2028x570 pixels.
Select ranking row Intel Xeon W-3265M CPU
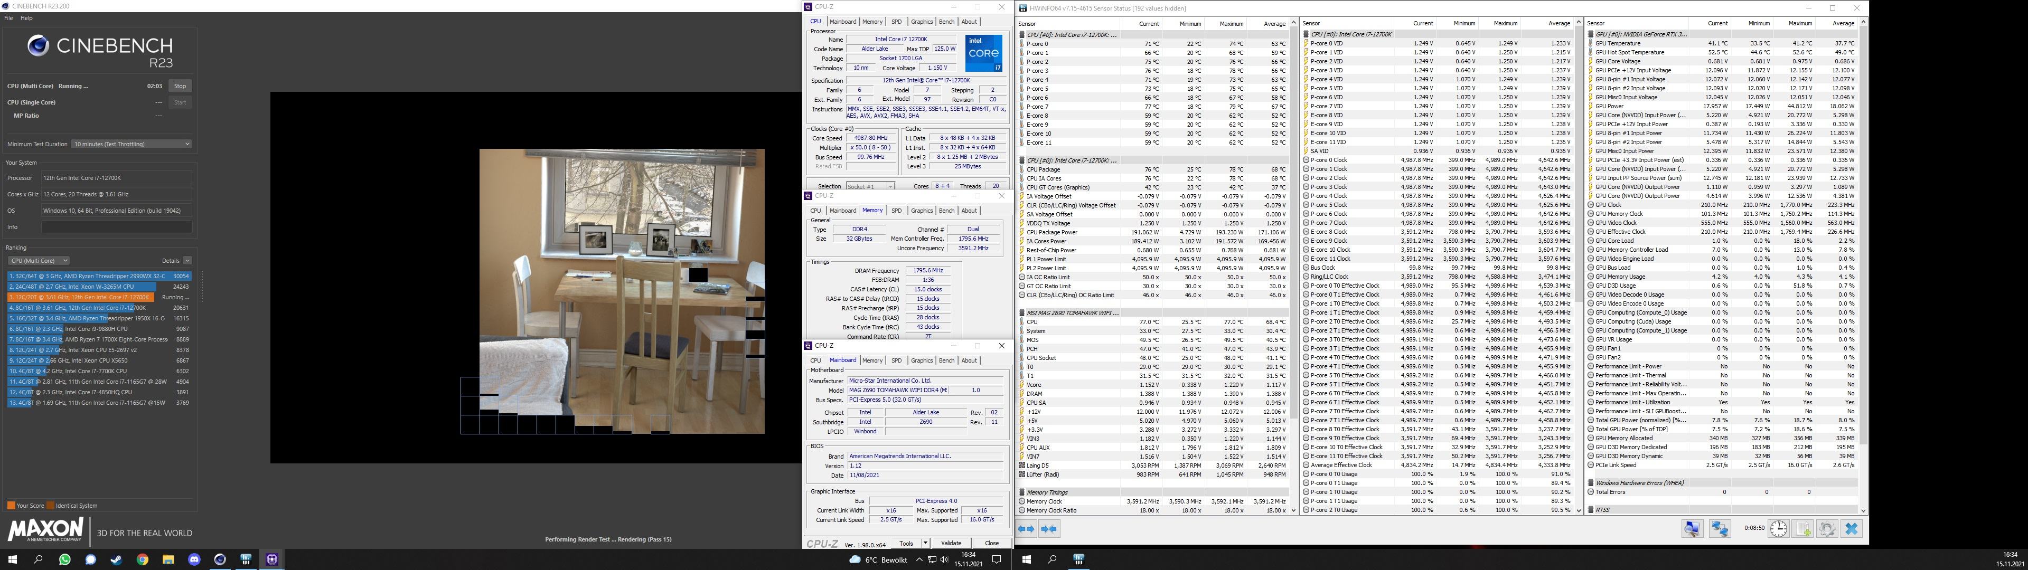pos(99,287)
